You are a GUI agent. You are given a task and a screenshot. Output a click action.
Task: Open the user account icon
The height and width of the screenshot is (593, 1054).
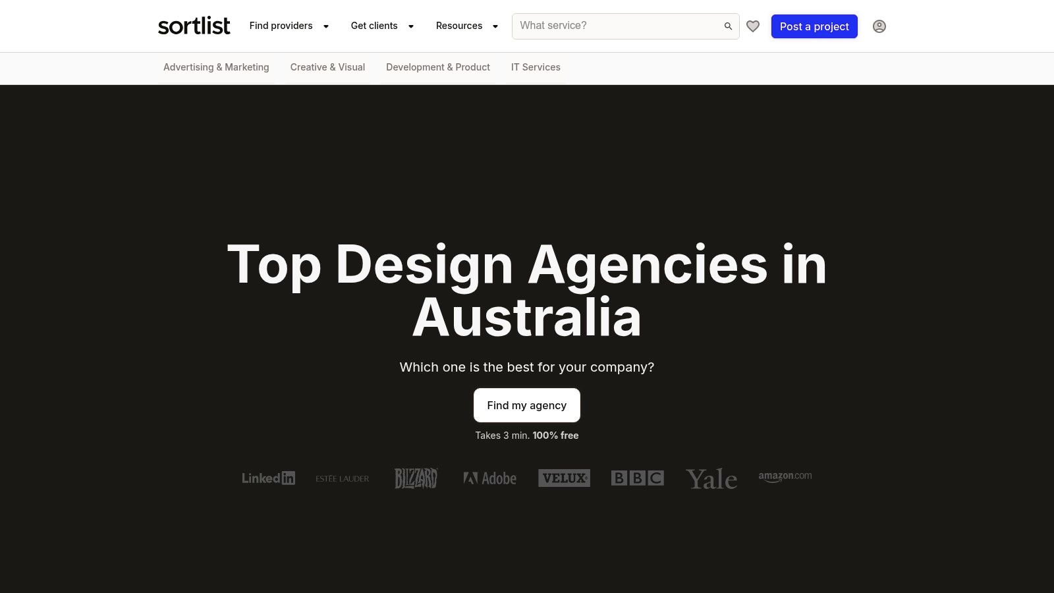879,26
